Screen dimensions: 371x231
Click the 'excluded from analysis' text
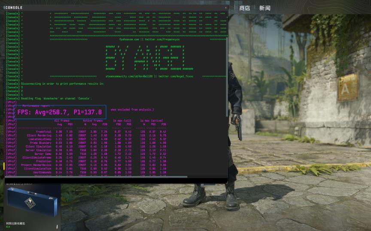[136, 109]
